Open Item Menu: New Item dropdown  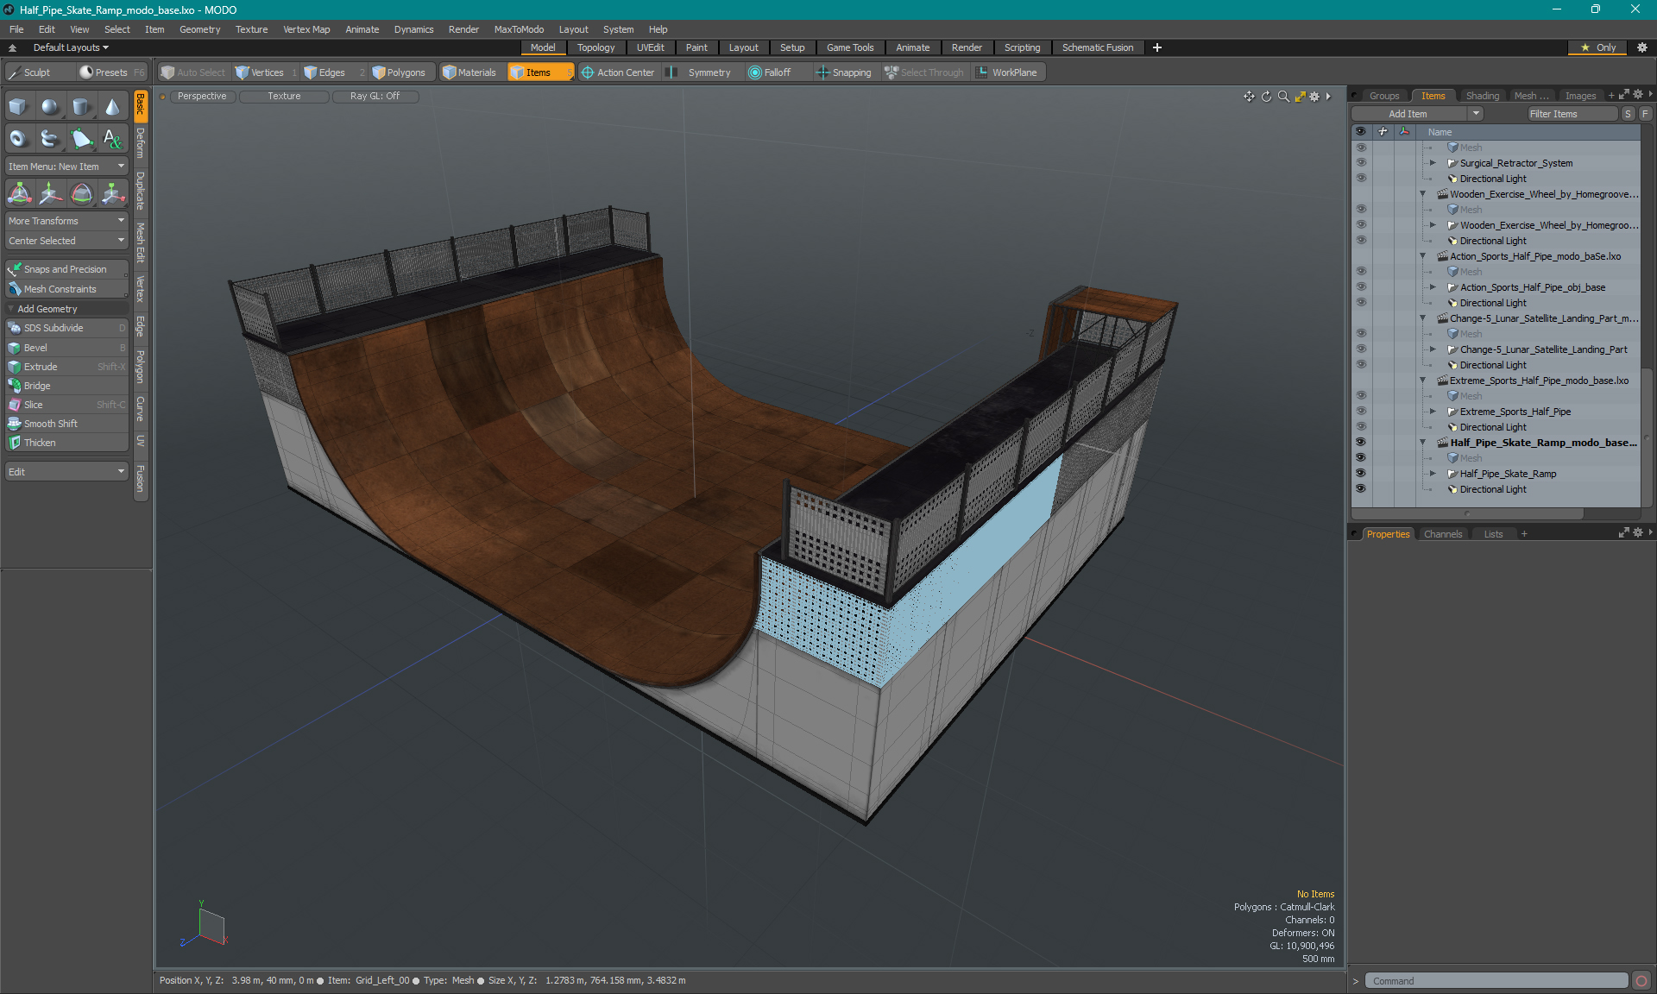66,167
